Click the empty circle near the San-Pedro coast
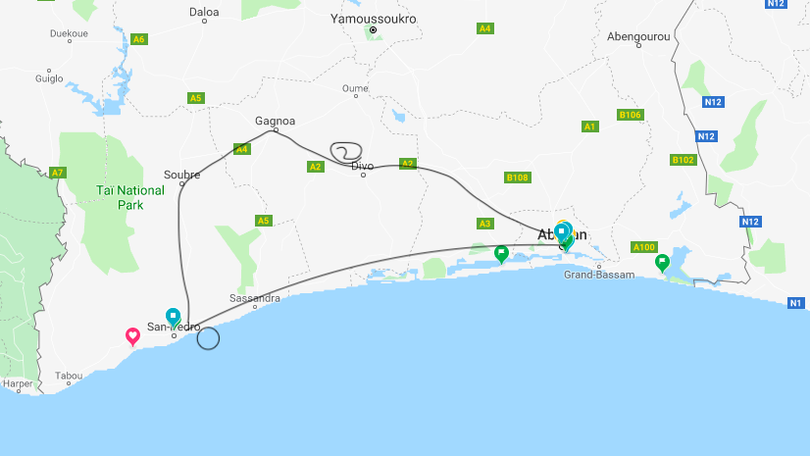Image resolution: width=810 pixels, height=456 pixels. click(208, 338)
